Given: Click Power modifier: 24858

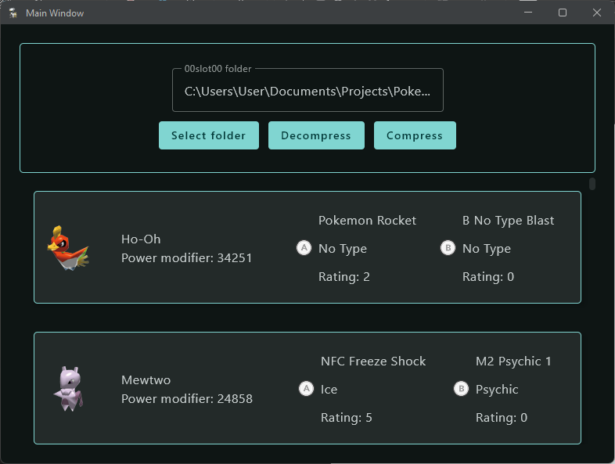Looking at the screenshot, I should [187, 399].
